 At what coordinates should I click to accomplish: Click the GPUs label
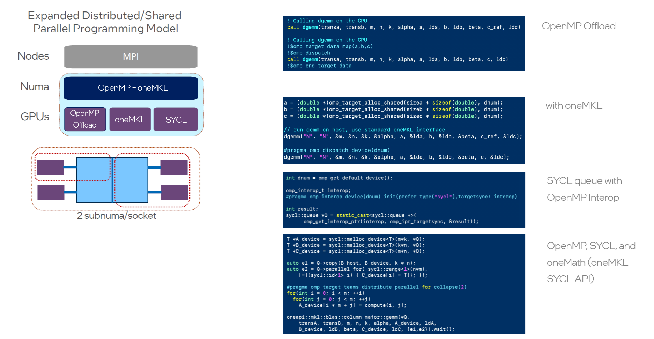pyautogui.click(x=35, y=116)
